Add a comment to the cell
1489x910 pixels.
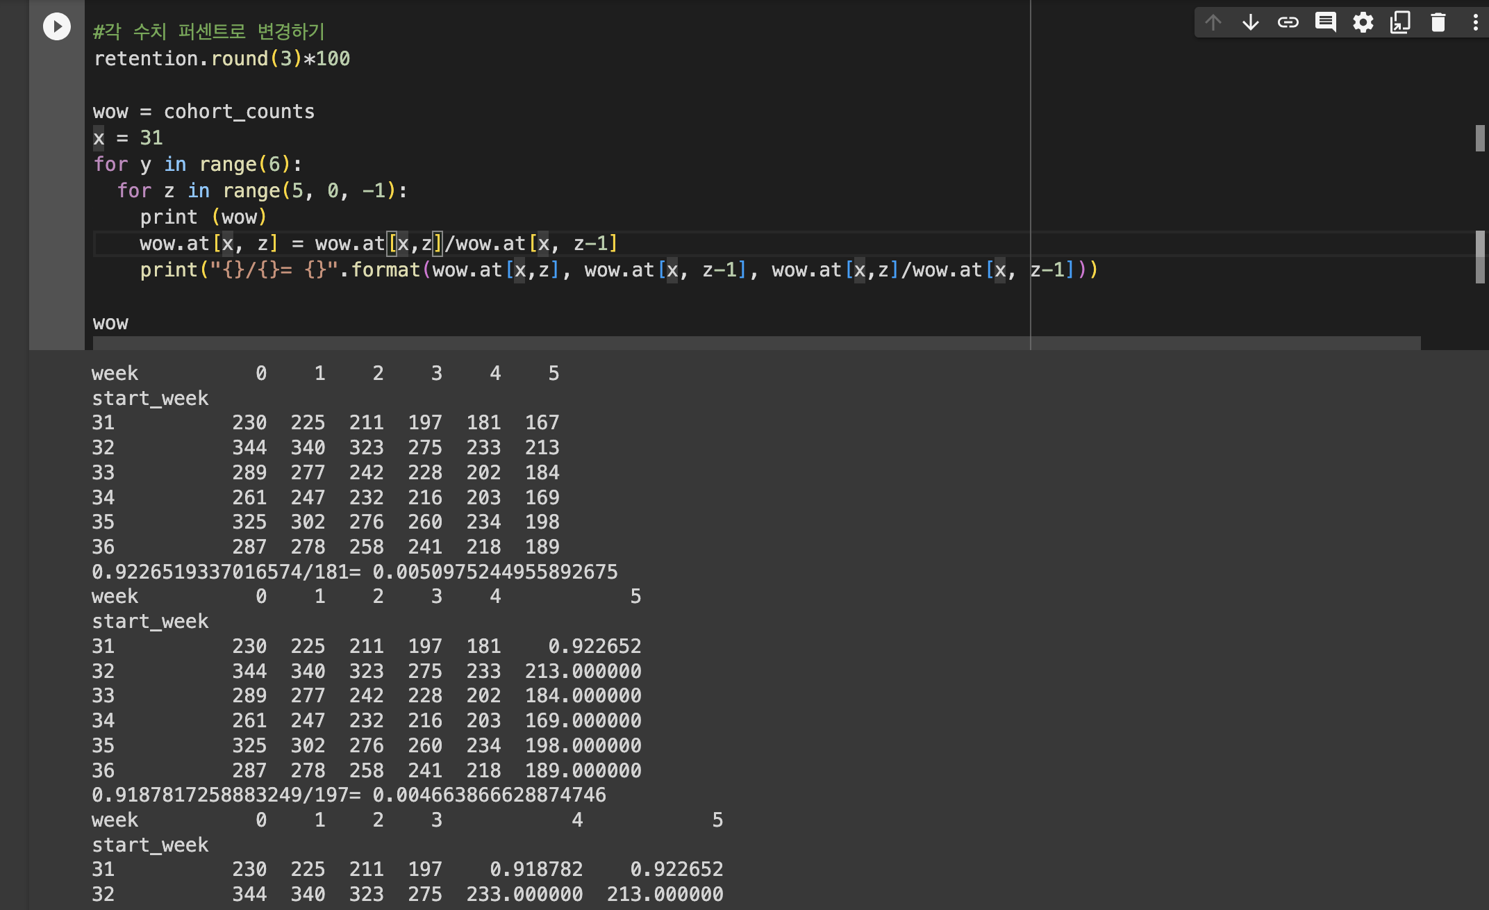(x=1326, y=23)
